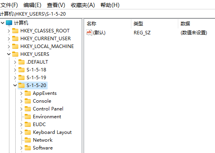Select the .DEFAULT key label
The height and width of the screenshot is (153, 215).
[37, 62]
